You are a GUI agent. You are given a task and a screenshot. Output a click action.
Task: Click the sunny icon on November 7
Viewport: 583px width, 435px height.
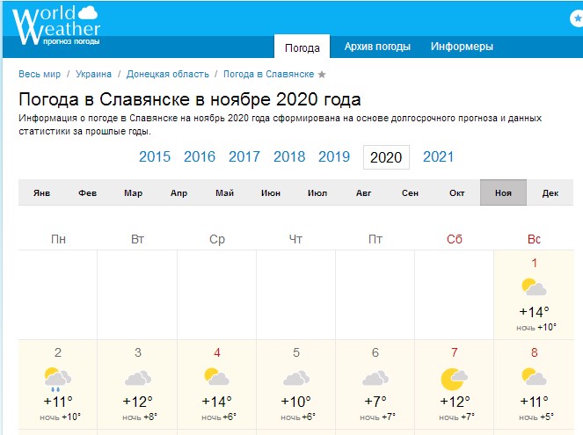click(454, 379)
